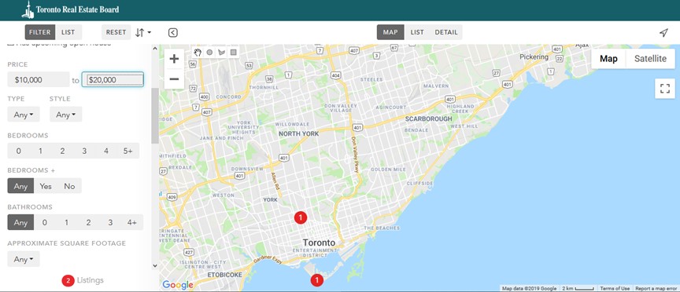
Task: Collapse the filter side panel
Action: [x=172, y=32]
